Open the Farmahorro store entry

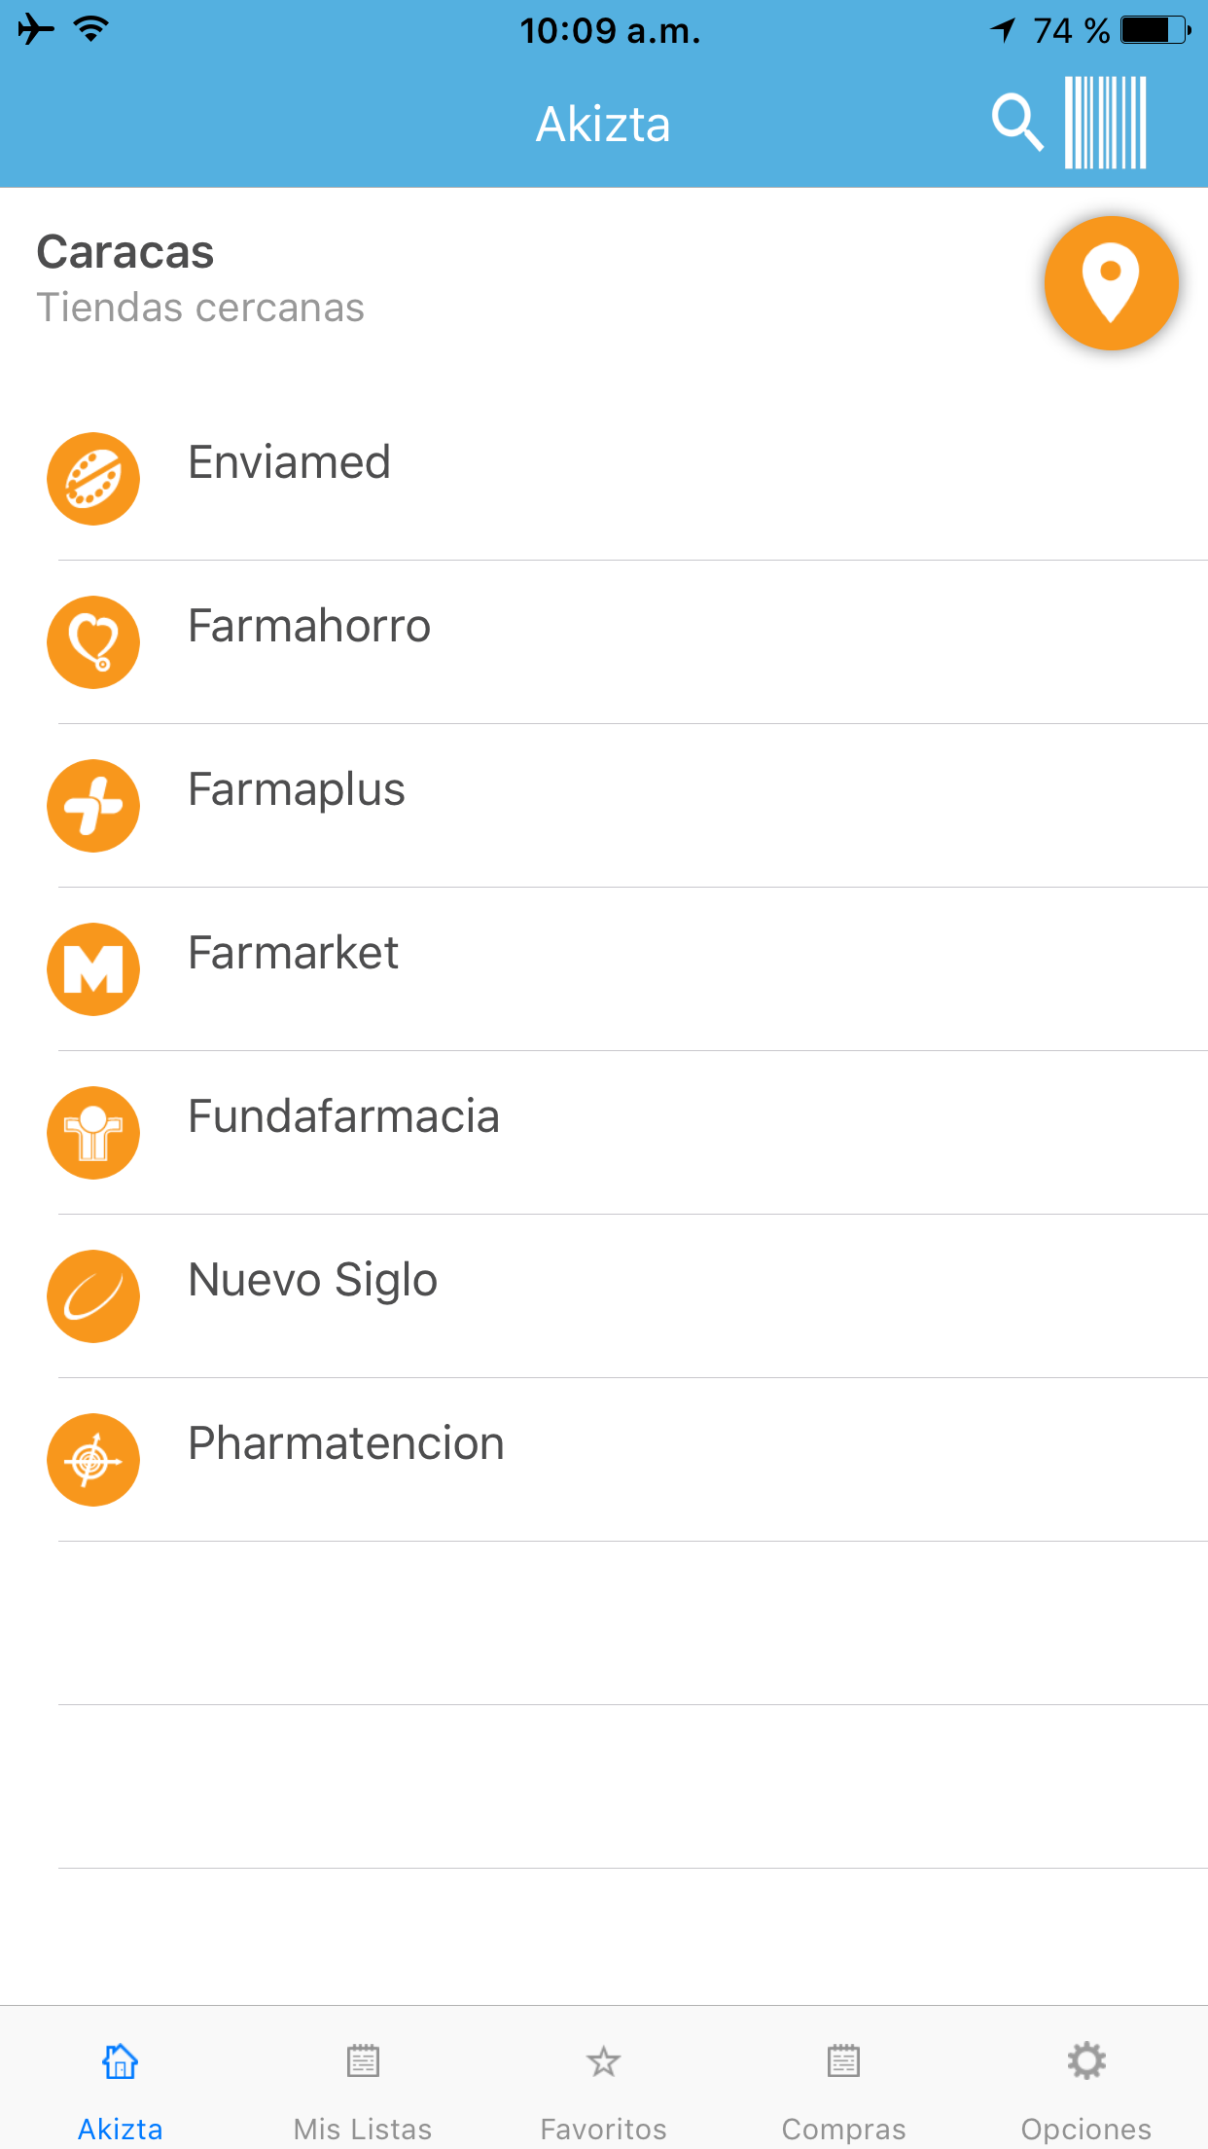309,626
